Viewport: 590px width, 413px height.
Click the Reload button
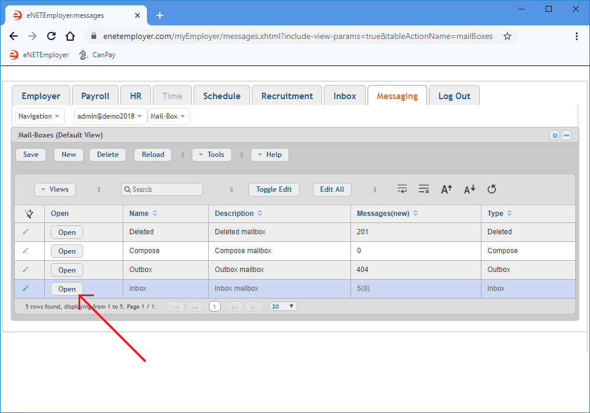153,155
